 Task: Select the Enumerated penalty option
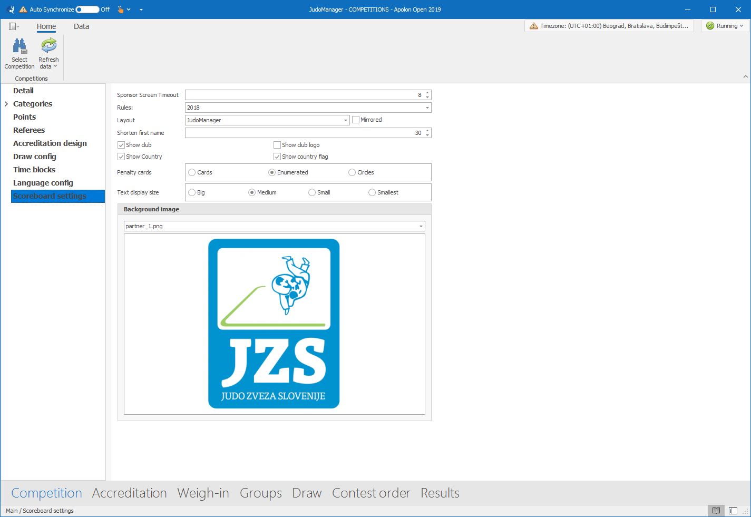tap(272, 172)
